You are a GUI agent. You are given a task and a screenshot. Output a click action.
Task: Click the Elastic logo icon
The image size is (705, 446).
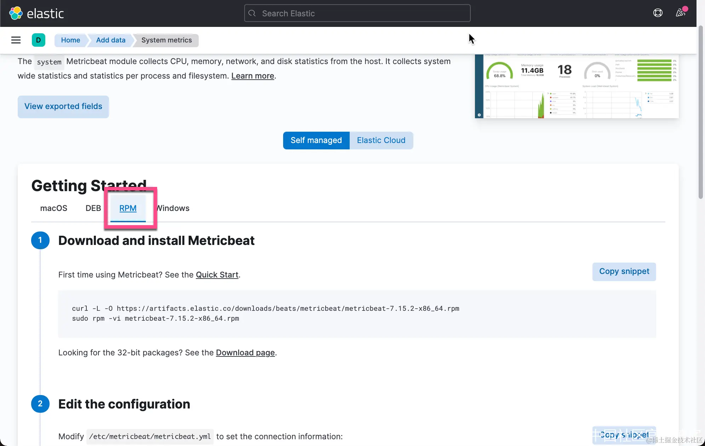(16, 13)
